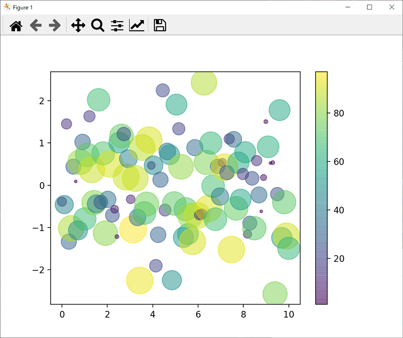This screenshot has width=403, height=338.
Task: Click the x-axis tick label 10
Action: click(x=289, y=314)
